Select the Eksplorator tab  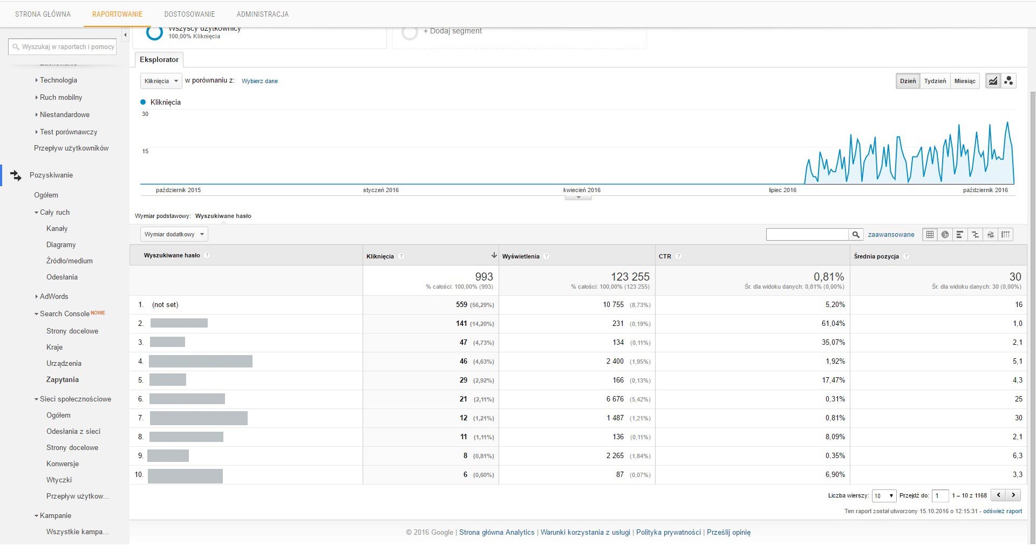159,59
